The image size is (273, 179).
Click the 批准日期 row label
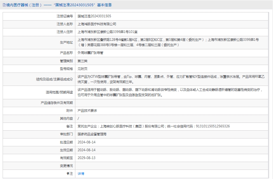pos(66,142)
